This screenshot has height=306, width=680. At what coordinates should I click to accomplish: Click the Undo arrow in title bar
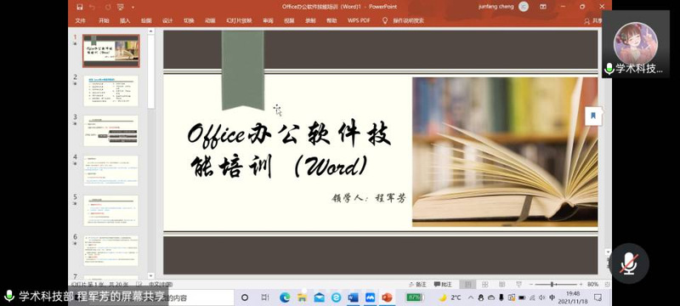[92, 7]
